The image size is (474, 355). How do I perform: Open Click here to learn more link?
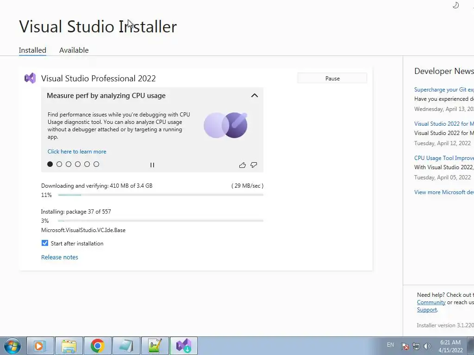[x=77, y=152]
